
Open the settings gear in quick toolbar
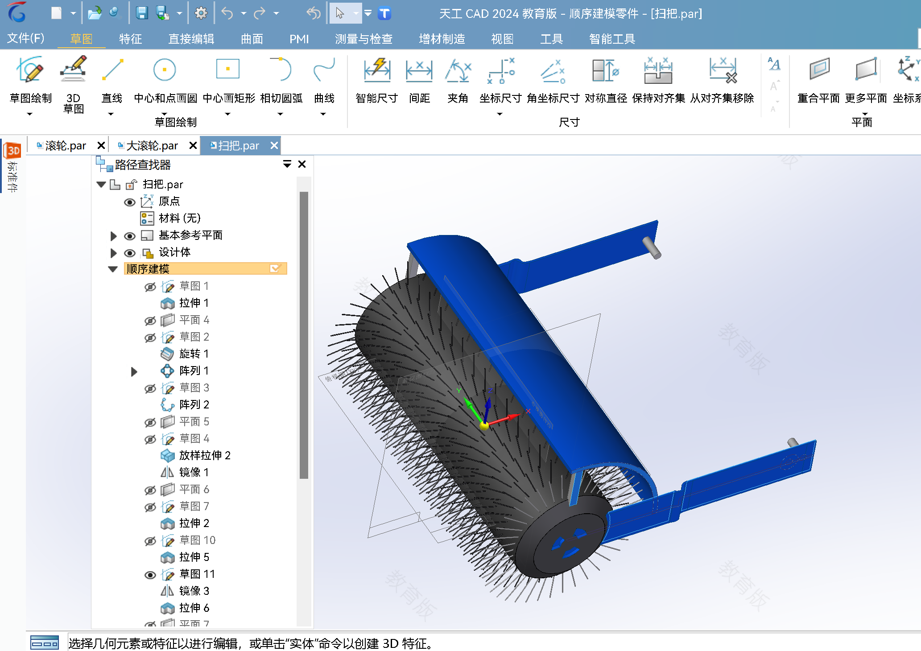click(201, 13)
